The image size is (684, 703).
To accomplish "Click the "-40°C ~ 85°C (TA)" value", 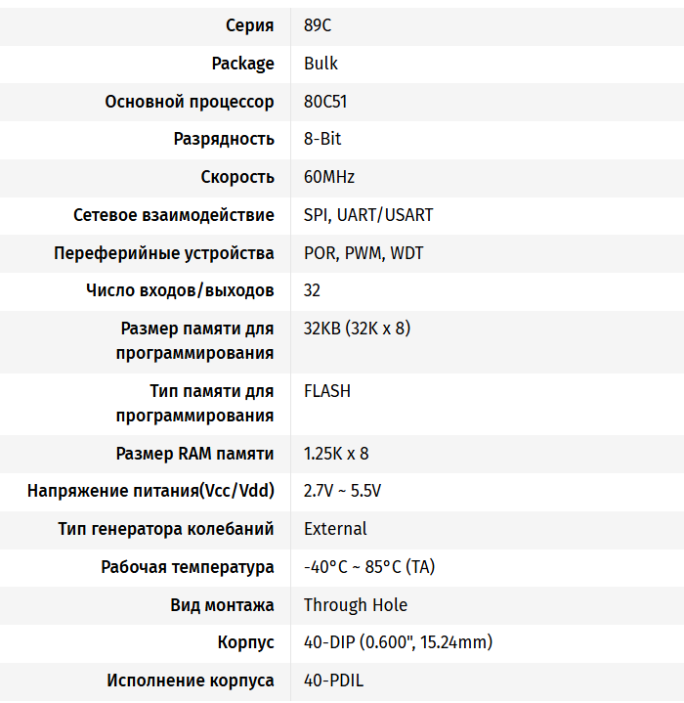I will pos(369,567).
